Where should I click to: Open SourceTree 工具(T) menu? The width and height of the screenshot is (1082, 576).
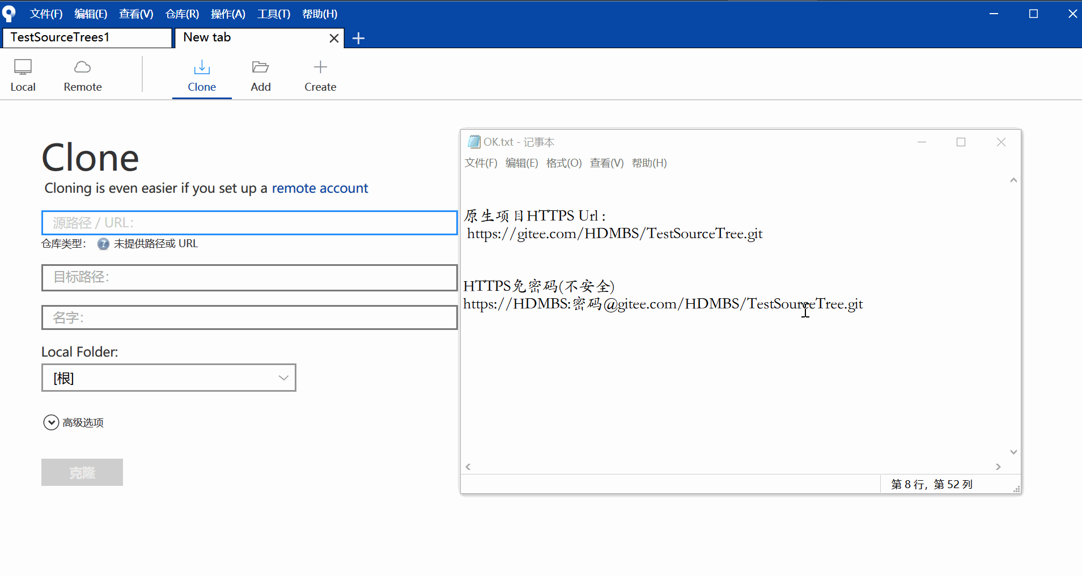tap(274, 14)
